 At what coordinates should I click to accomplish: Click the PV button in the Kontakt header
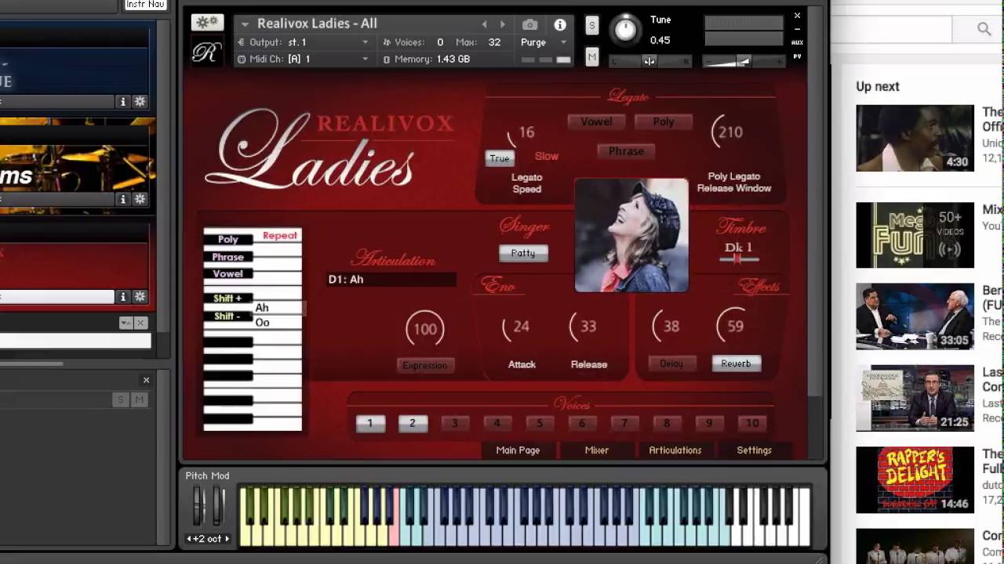coord(797,56)
